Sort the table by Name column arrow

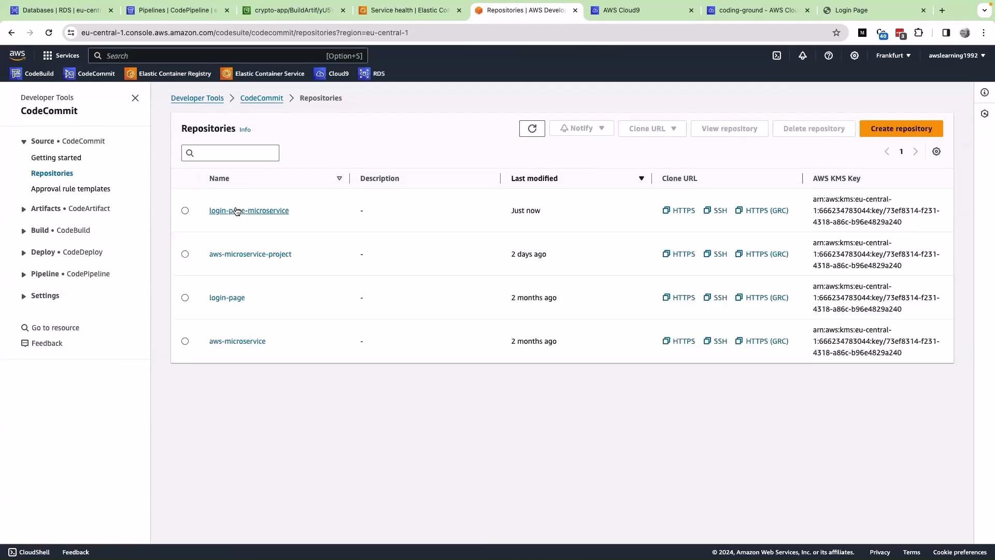(x=339, y=178)
